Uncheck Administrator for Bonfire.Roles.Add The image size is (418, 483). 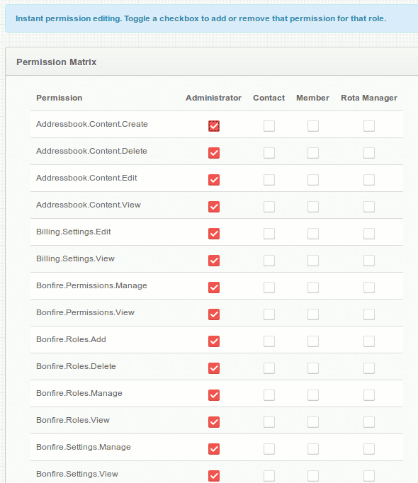tap(214, 341)
